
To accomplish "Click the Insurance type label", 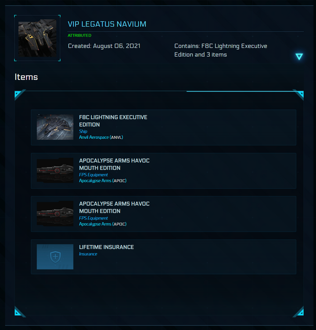I will [88, 254].
